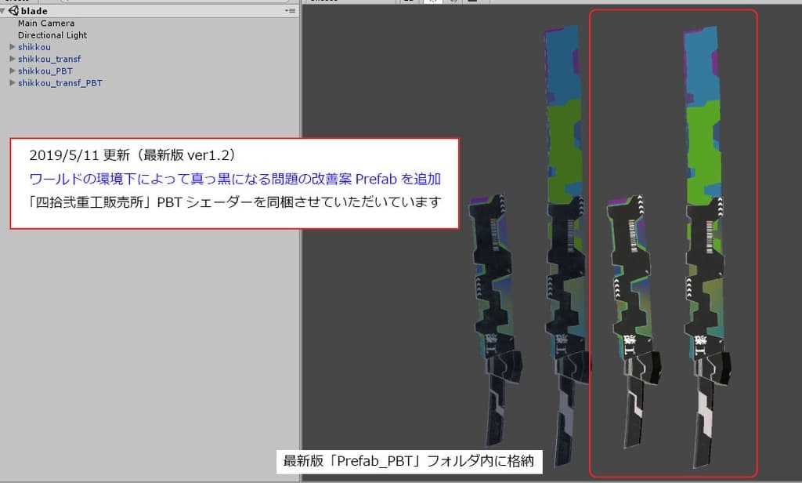Select Directional Light in the Hierarchy
This screenshot has height=483, width=802.
coord(52,35)
